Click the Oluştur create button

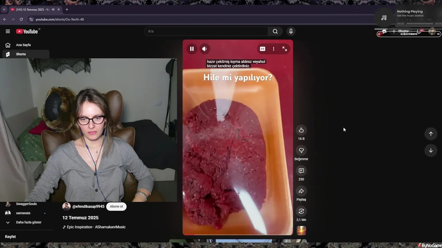click(x=401, y=31)
